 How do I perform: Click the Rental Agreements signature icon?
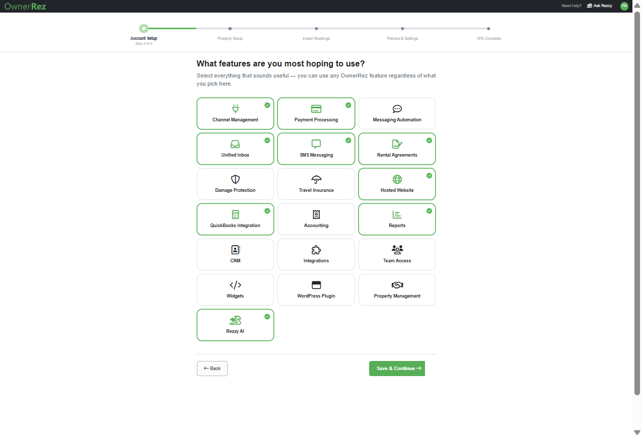pos(397,144)
